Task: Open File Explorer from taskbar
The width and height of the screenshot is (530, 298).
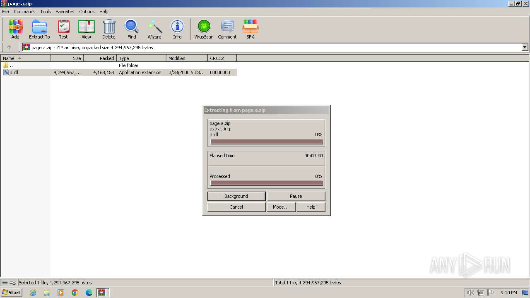Action: point(47,293)
